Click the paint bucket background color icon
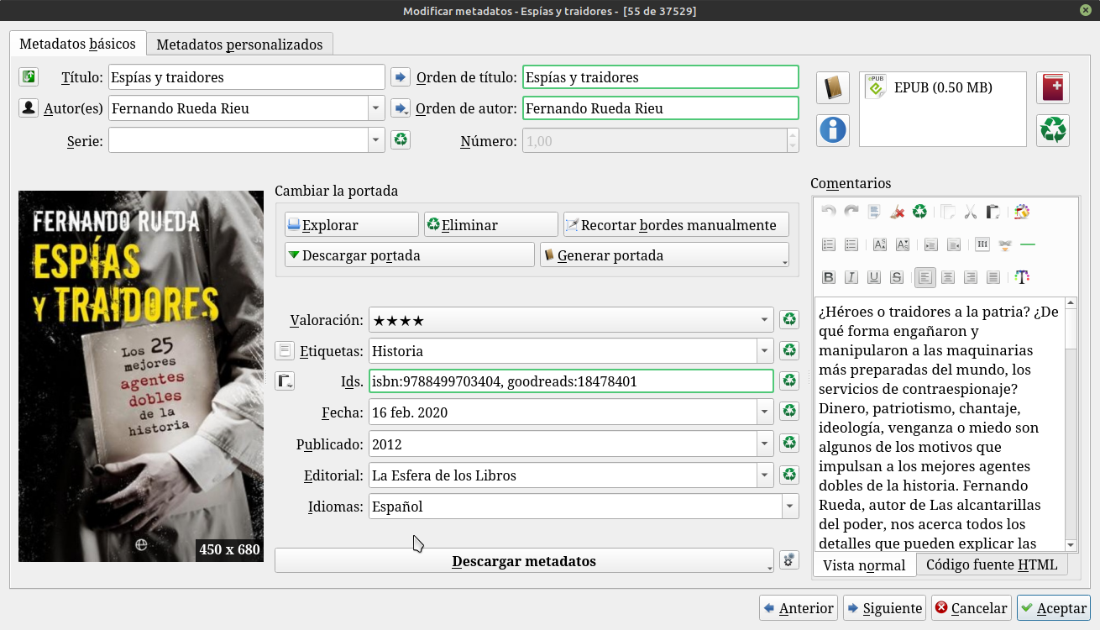Screen dimensions: 1100x630 [1021, 212]
